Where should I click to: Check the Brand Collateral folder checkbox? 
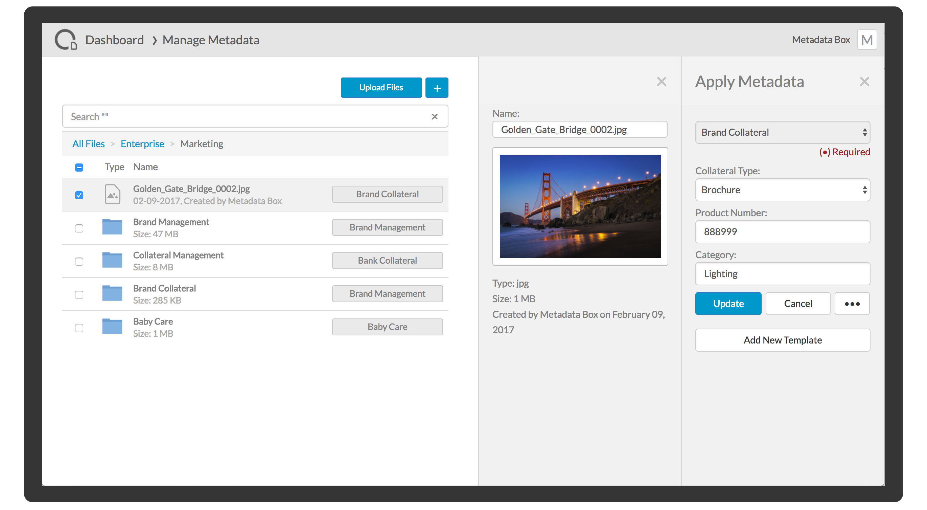[79, 295]
